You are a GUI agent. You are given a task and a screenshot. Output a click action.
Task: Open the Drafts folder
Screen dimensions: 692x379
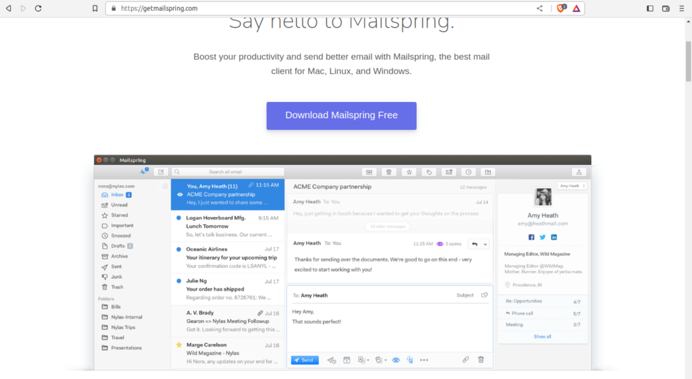[117, 246]
